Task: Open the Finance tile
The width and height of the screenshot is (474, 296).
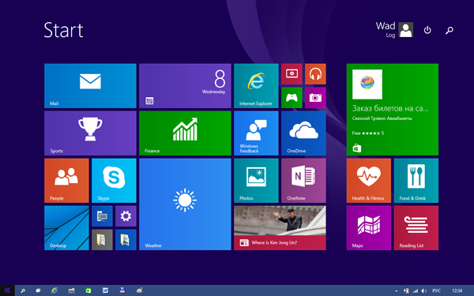Action: click(185, 133)
